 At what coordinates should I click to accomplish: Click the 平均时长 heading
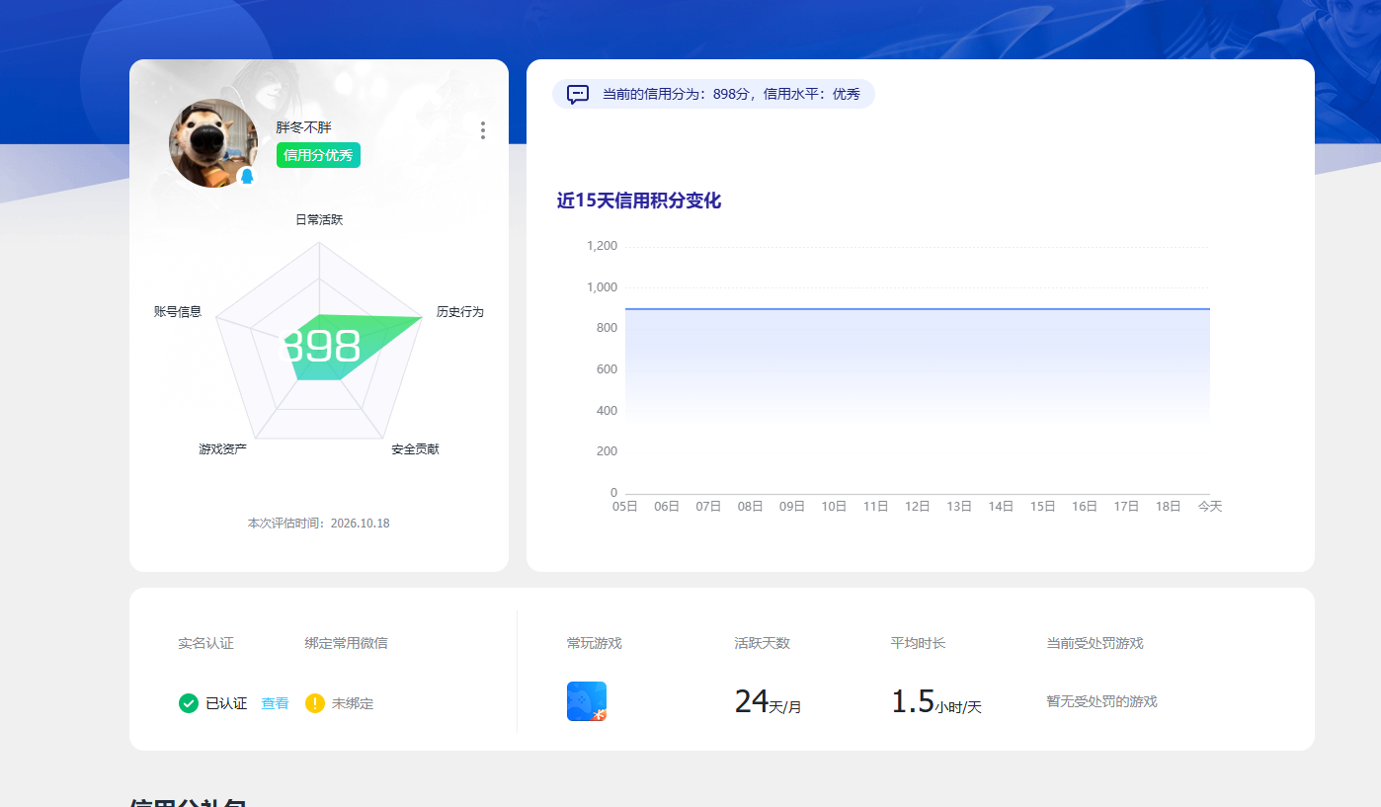[x=919, y=643]
